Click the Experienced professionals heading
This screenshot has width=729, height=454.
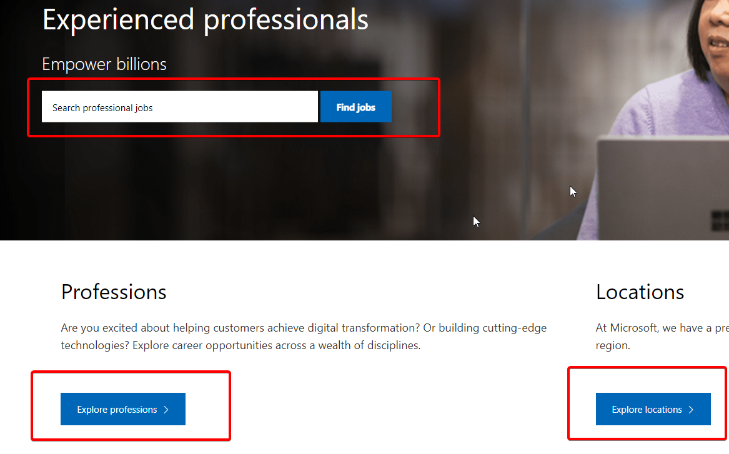(205, 19)
